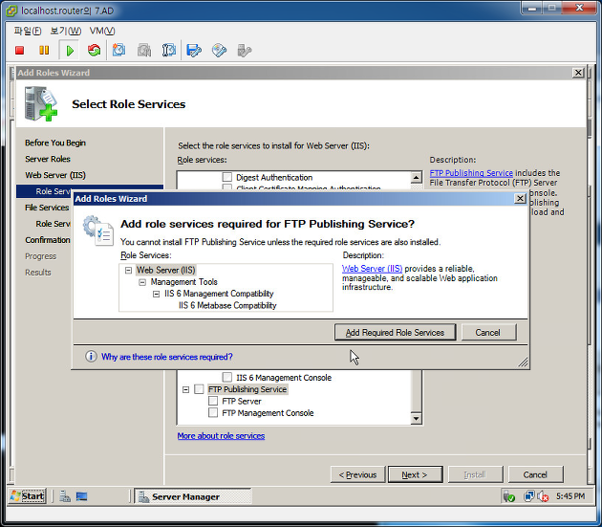Click the role services list scroll-down arrow

coord(417,418)
